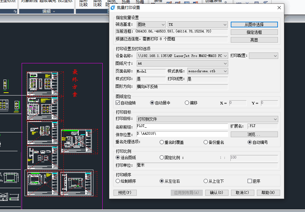Click the Y offset input field

pos(269,103)
